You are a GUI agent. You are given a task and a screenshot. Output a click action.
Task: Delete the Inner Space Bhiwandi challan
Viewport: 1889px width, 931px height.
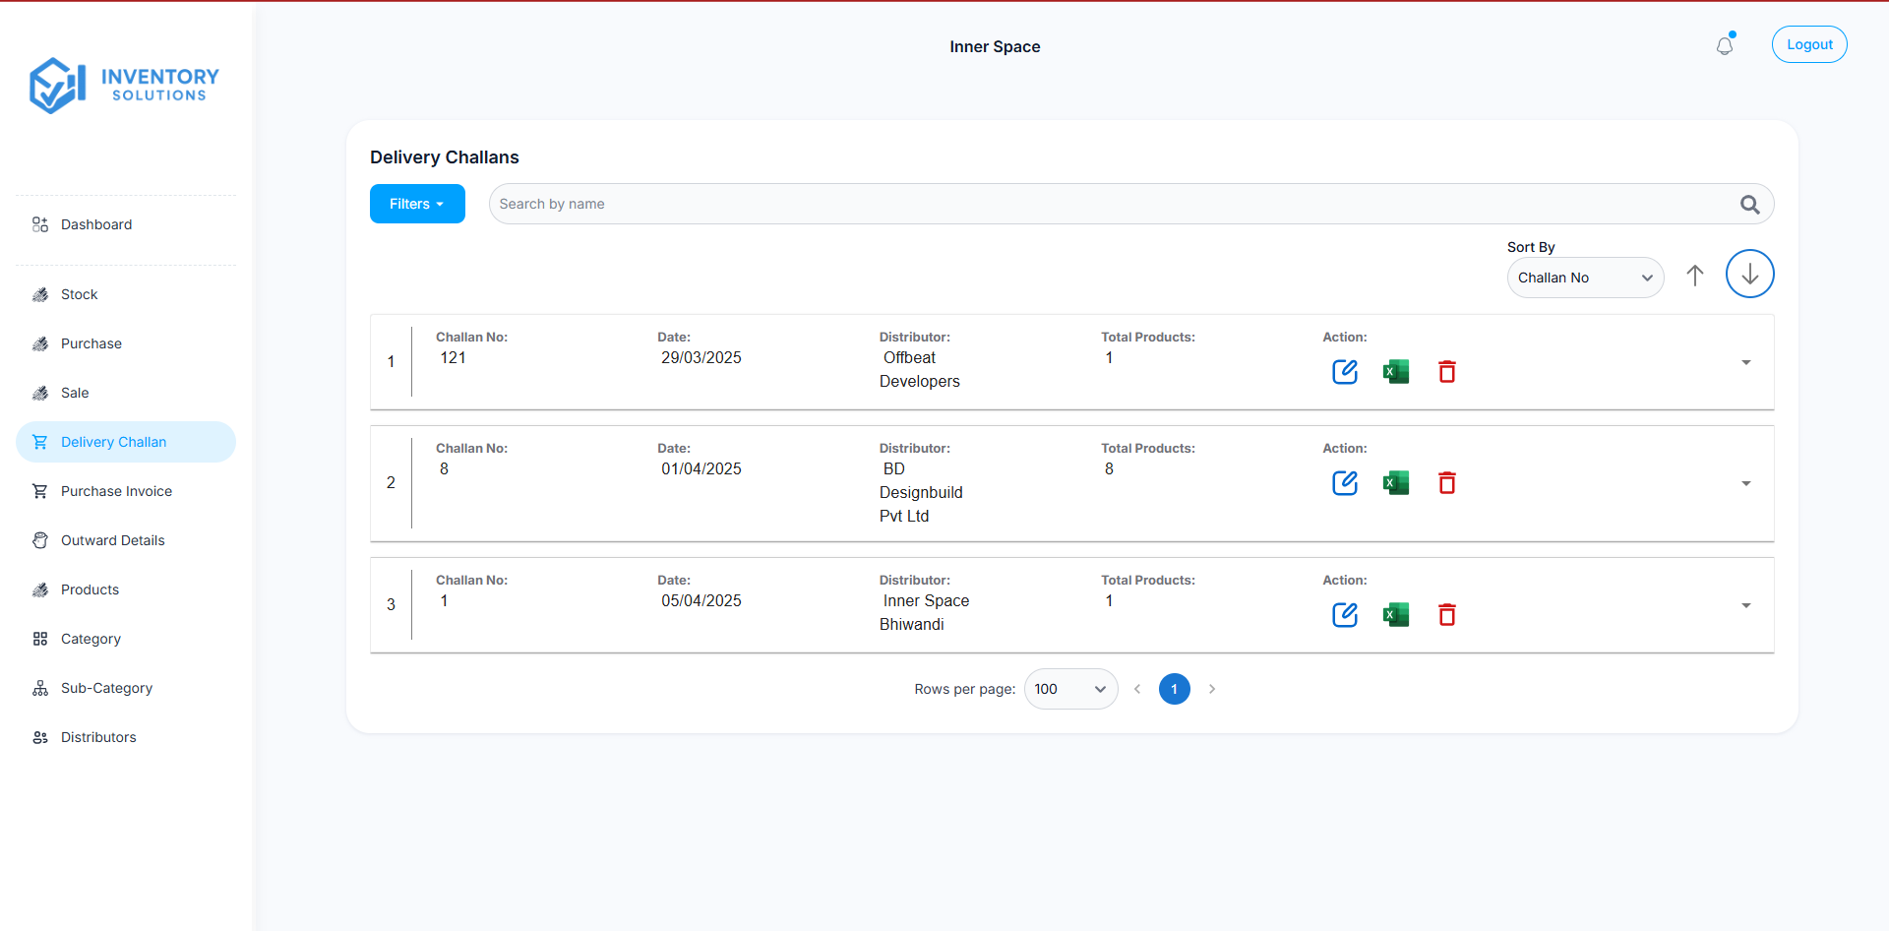pos(1447,614)
